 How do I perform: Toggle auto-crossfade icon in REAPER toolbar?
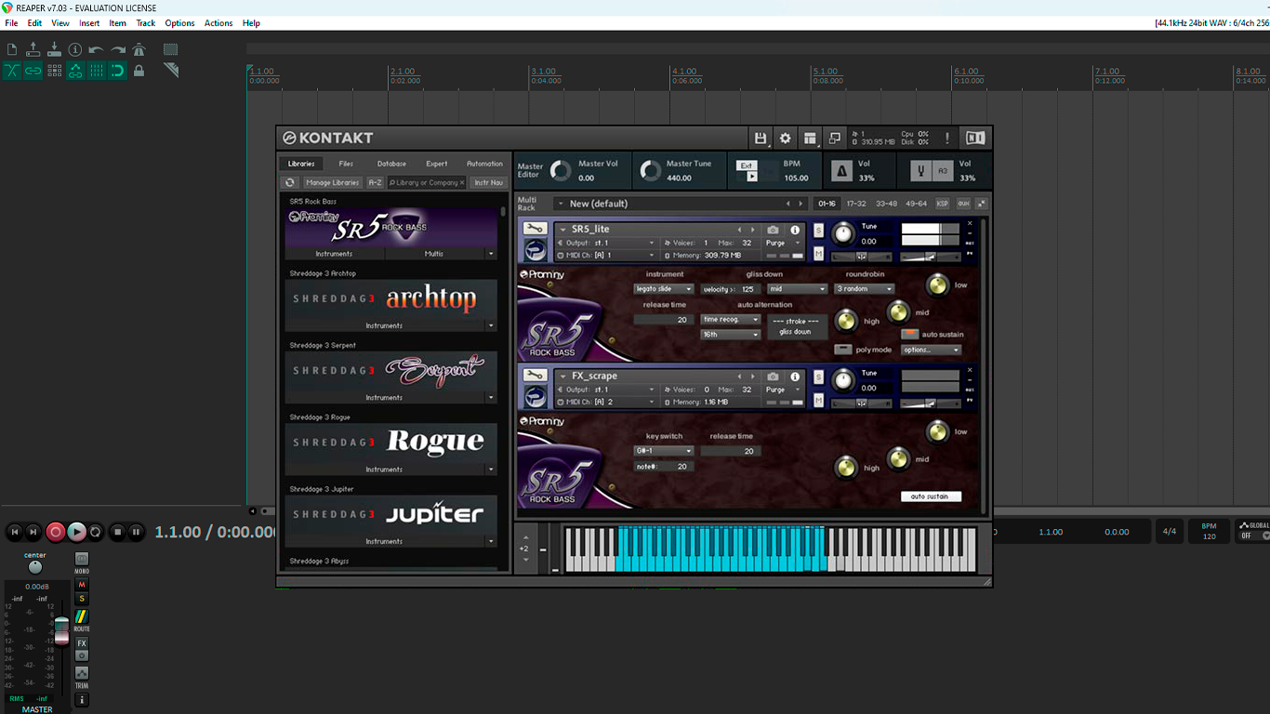click(12, 71)
